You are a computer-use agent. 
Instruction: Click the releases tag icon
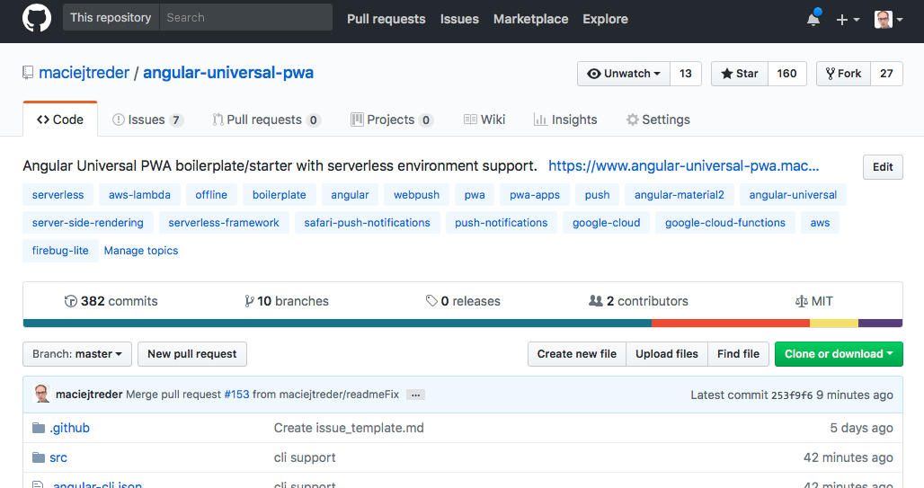click(432, 301)
